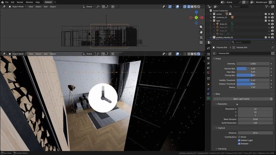Switch to the Default workspace tab
Screen dimensions: 276x155
[48, 2]
